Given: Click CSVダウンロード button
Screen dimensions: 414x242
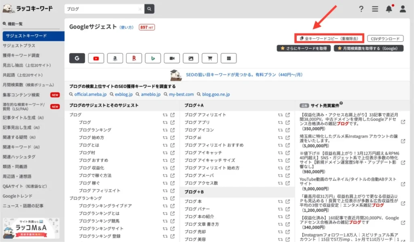Looking at the screenshot, I should [x=385, y=38].
